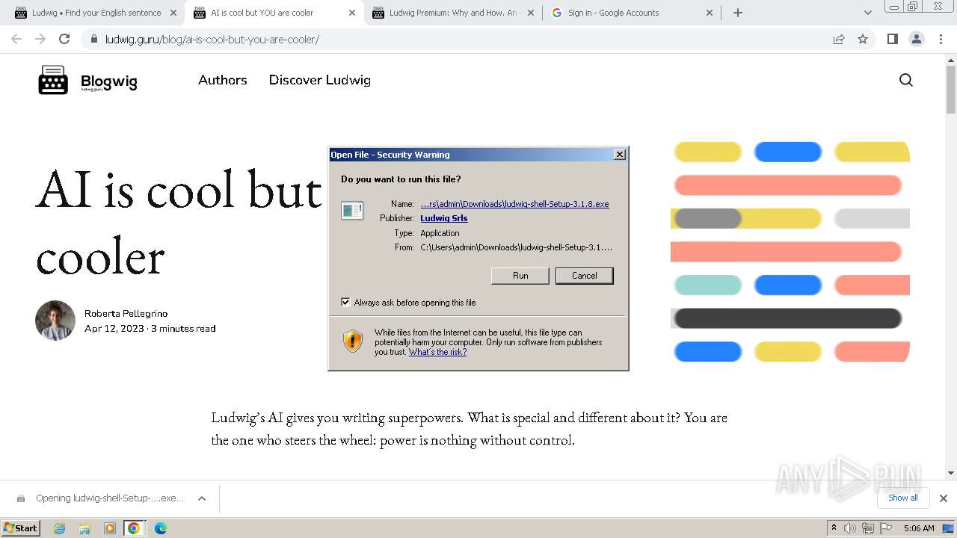Show hidden system tray icons
Screen dimensions: 957x538
[x=834, y=528]
